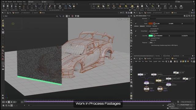Add an Environment Light from shelf

pos(132,7)
